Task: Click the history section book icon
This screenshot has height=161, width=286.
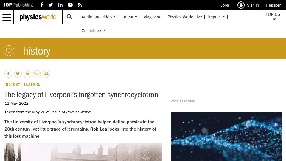Action: [9, 51]
